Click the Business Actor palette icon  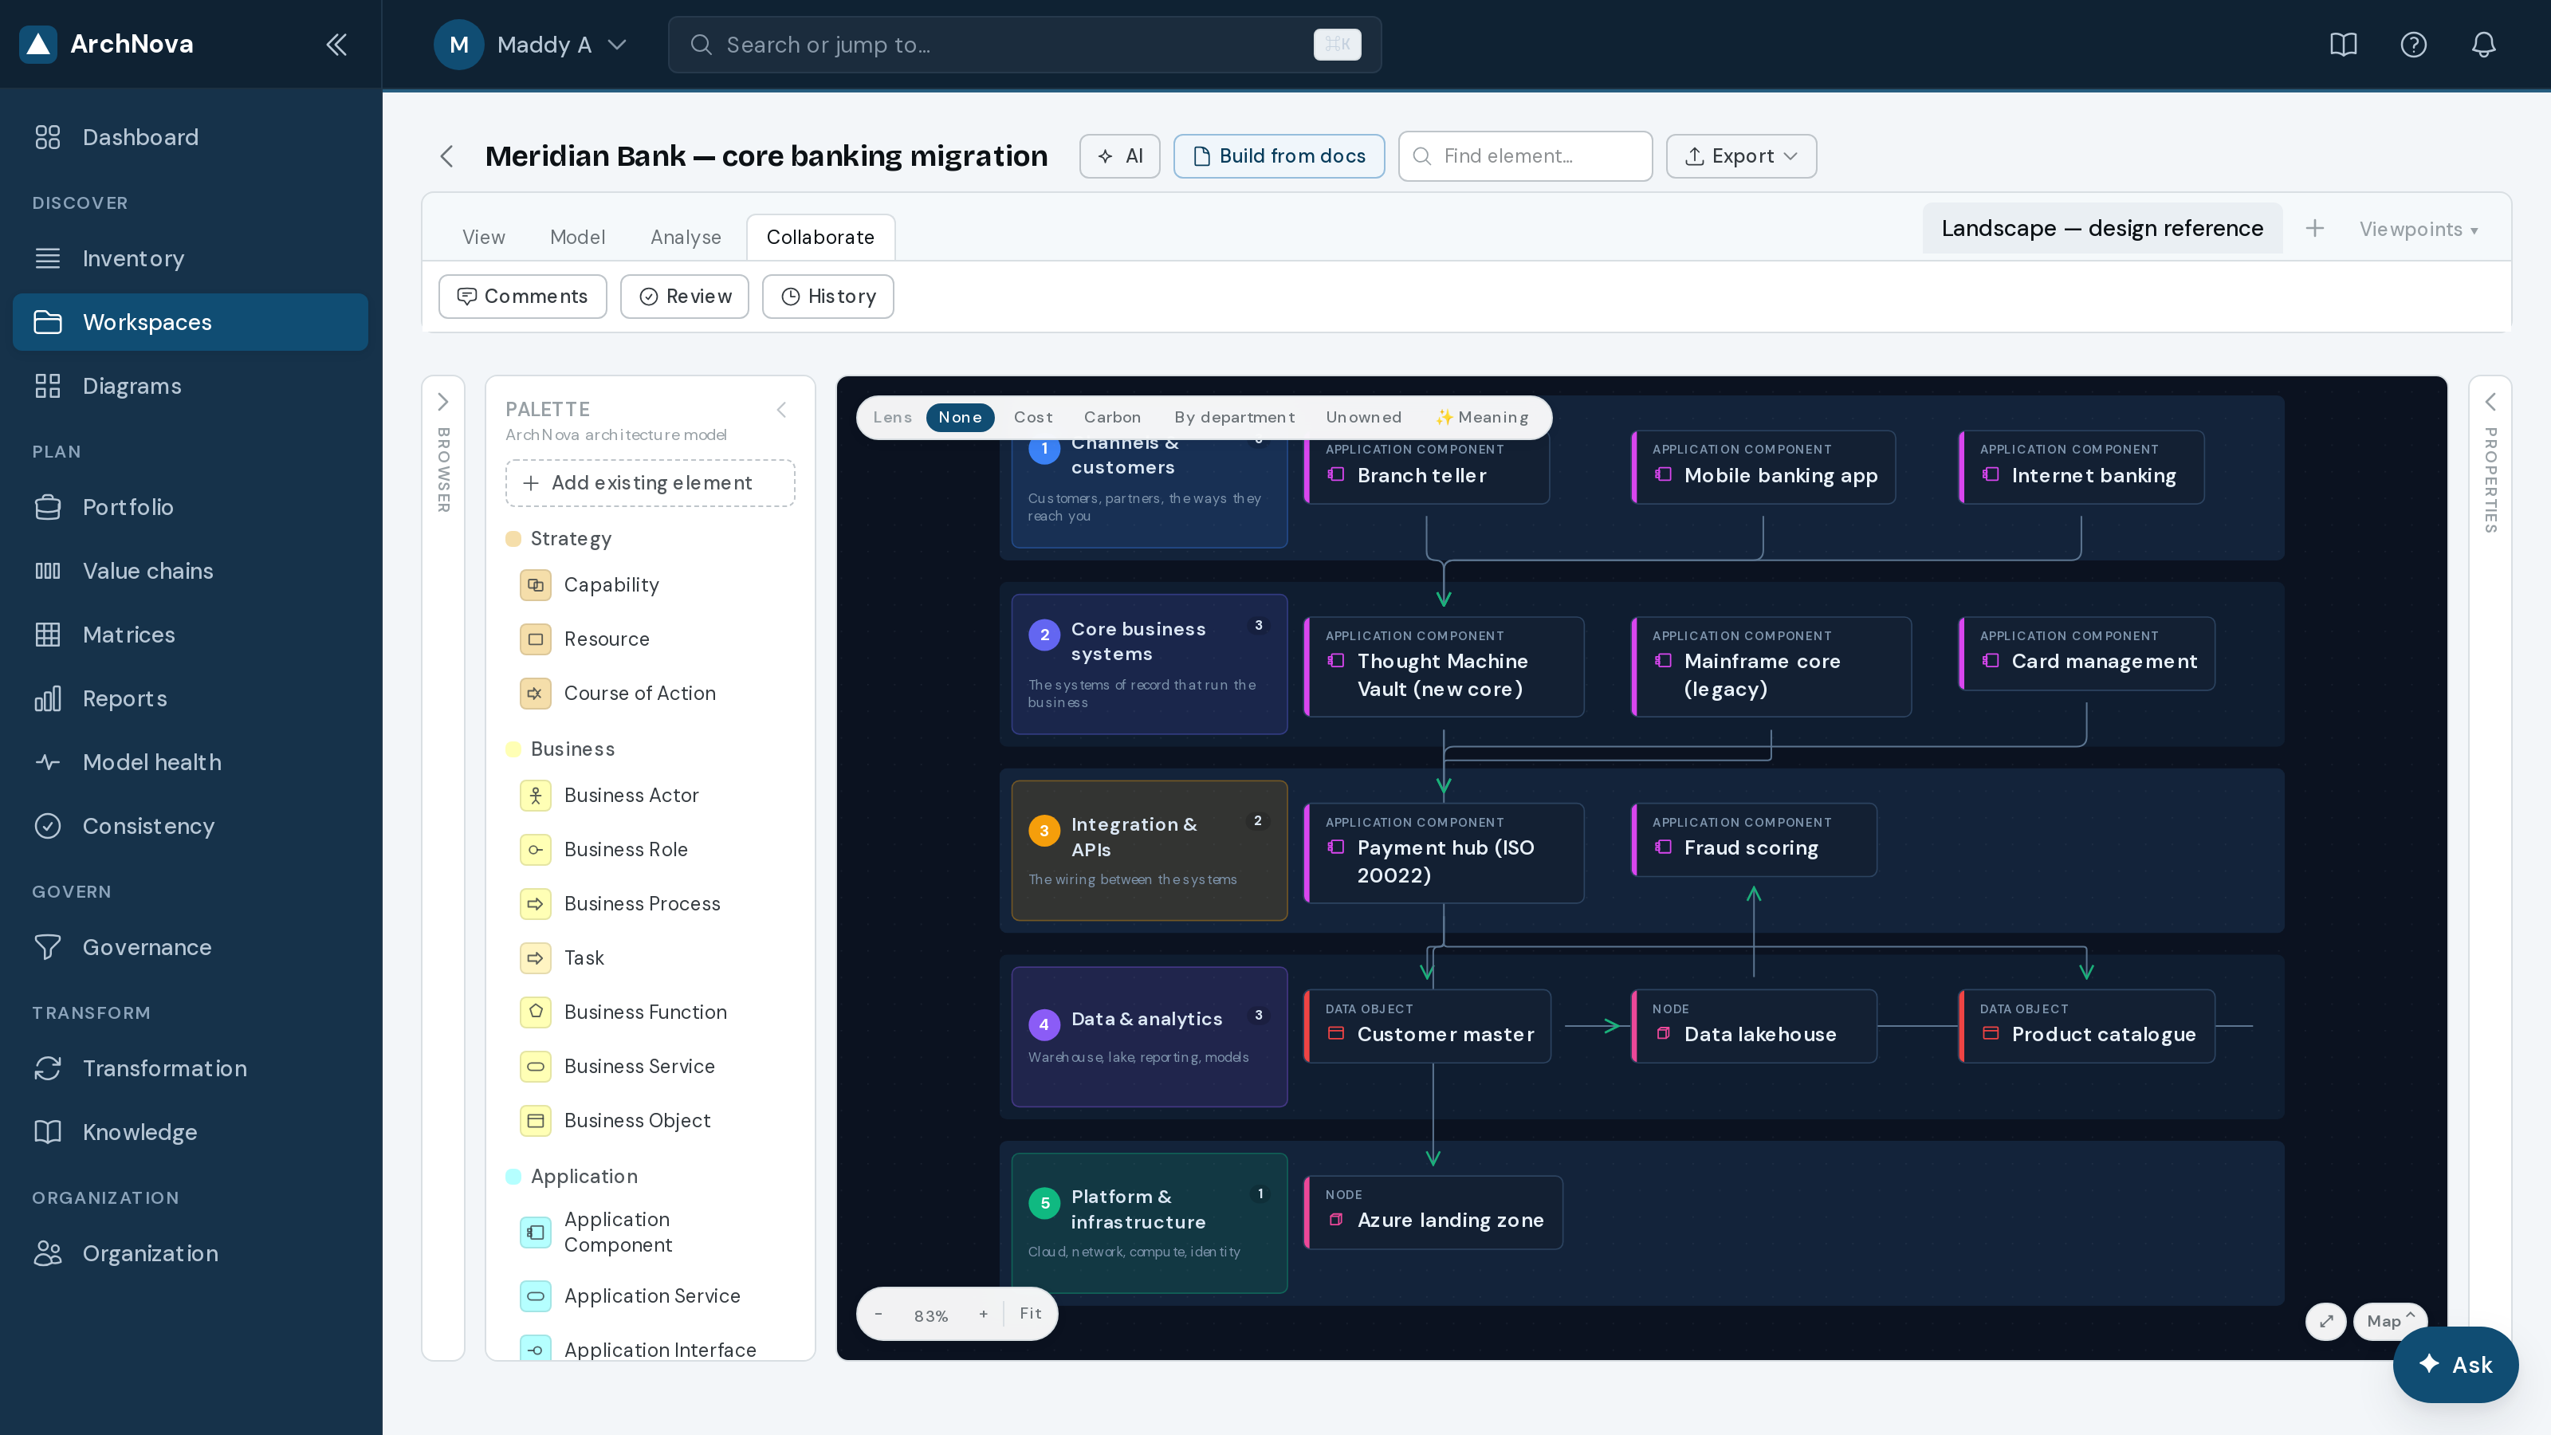tap(536, 796)
